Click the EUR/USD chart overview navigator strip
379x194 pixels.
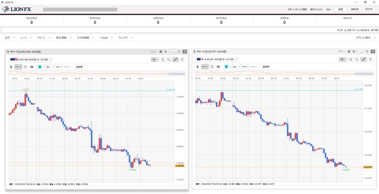point(97,73)
